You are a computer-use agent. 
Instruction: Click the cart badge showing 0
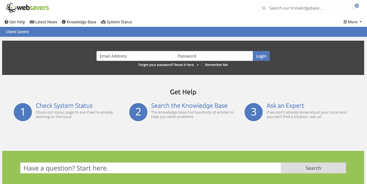(356, 6)
